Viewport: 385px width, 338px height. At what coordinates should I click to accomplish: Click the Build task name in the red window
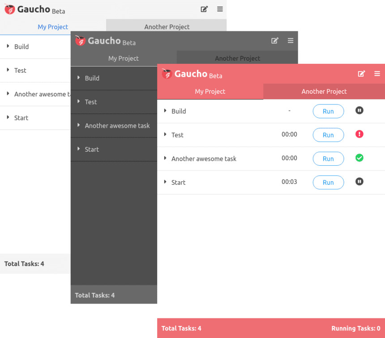179,111
